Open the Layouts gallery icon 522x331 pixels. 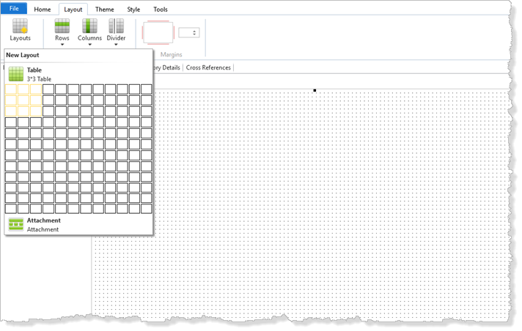[x=20, y=26]
